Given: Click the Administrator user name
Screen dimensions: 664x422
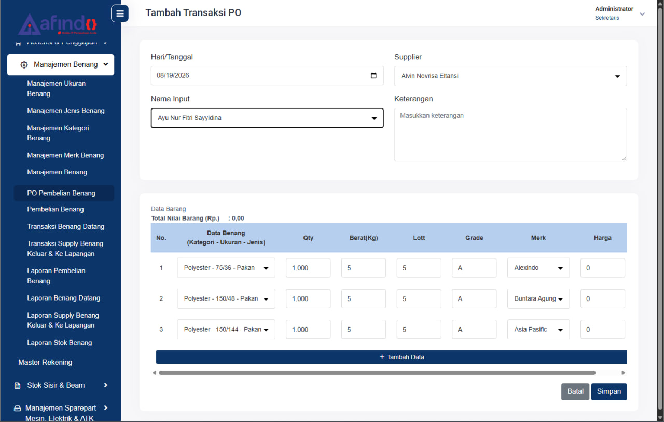Looking at the screenshot, I should click(614, 9).
